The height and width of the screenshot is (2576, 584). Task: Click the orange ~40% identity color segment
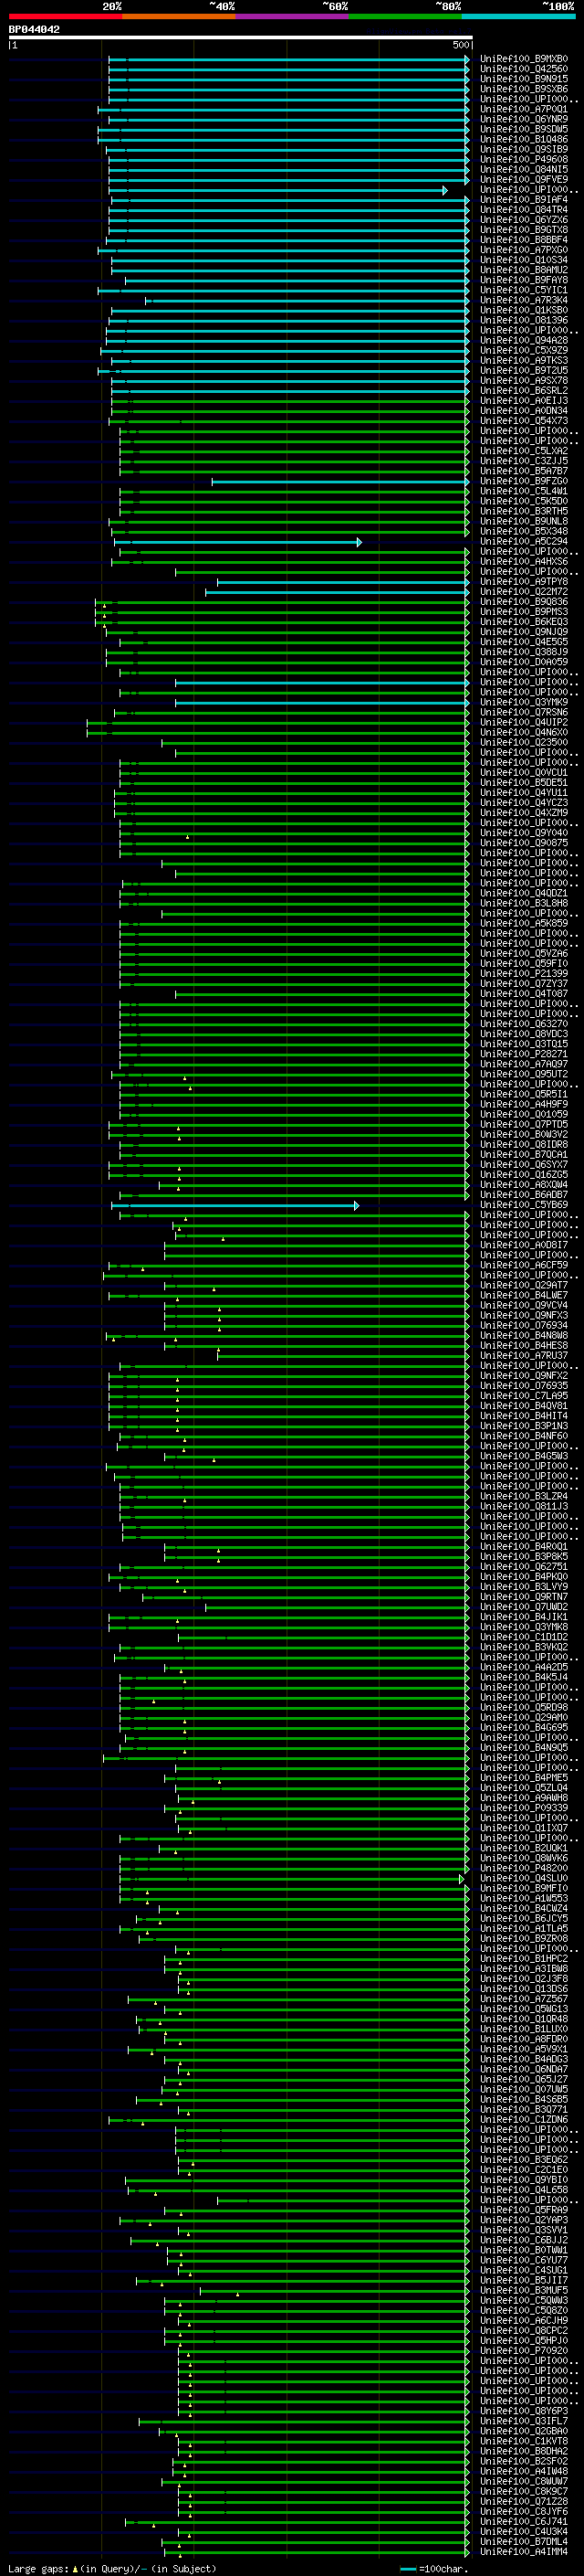pyautogui.click(x=179, y=16)
